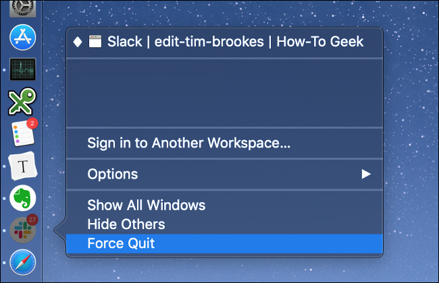Image resolution: width=439 pixels, height=283 pixels.
Task: Open Evernote from the dock
Action: click(x=22, y=199)
